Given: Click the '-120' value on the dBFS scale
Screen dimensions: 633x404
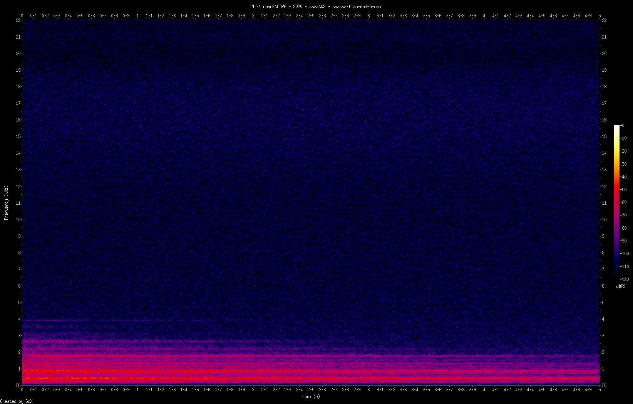Looking at the screenshot, I should tap(625, 279).
